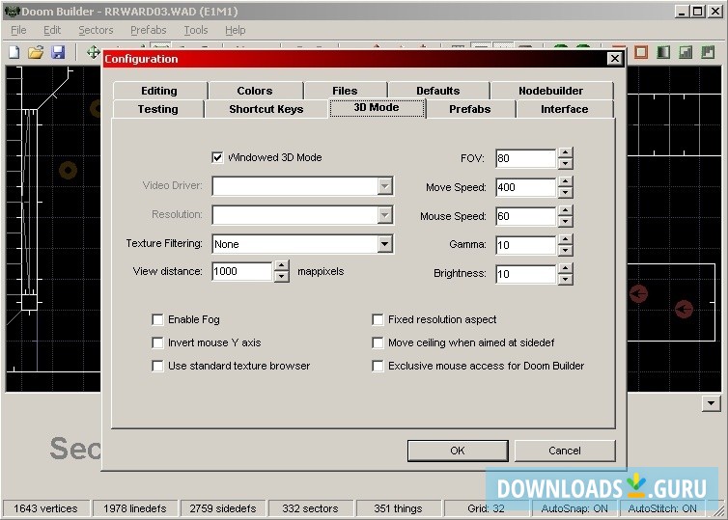Open the Edit menu

pos(52,30)
